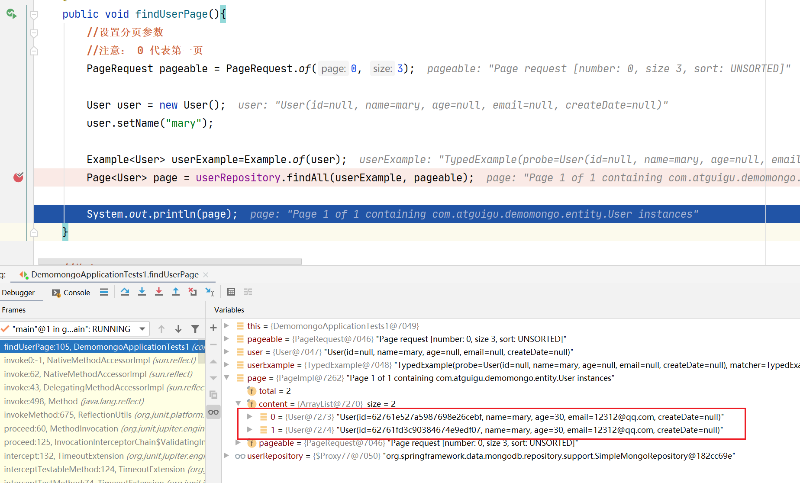Select the invokeMethod:675 ReflectionUtils frame
Viewport: 800px width, 483px height.
coord(102,415)
